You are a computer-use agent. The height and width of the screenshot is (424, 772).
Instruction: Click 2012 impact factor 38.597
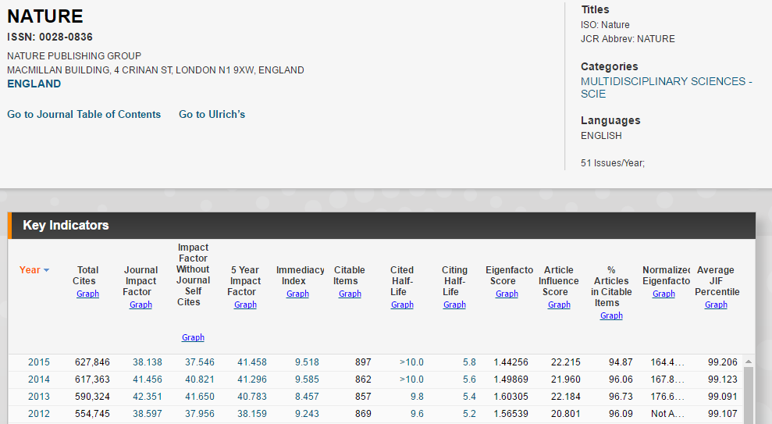[x=148, y=414]
